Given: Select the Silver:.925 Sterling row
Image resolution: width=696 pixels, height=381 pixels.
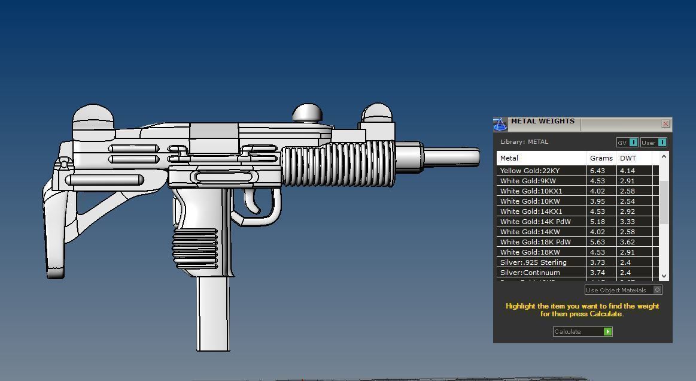Looking at the screenshot, I should click(x=578, y=263).
